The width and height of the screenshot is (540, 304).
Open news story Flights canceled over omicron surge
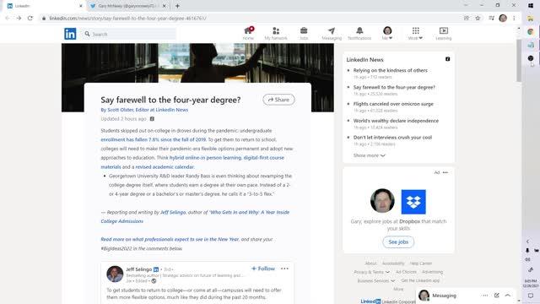393,104
